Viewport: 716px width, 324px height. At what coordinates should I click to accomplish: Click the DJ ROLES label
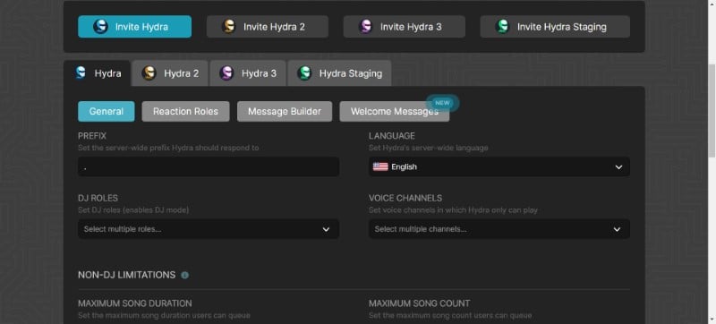98,198
